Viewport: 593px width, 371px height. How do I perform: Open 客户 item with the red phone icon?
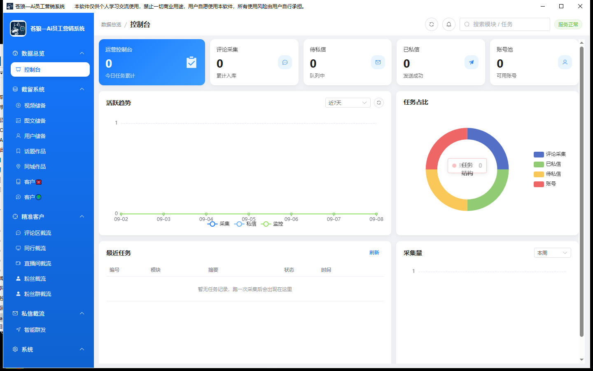[x=50, y=182]
